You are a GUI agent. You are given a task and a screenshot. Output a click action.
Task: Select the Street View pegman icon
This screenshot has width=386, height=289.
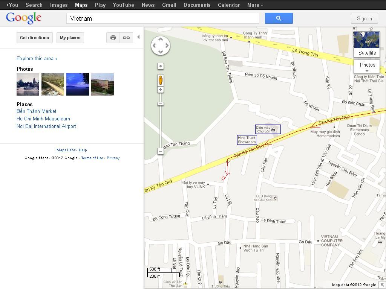(x=161, y=80)
